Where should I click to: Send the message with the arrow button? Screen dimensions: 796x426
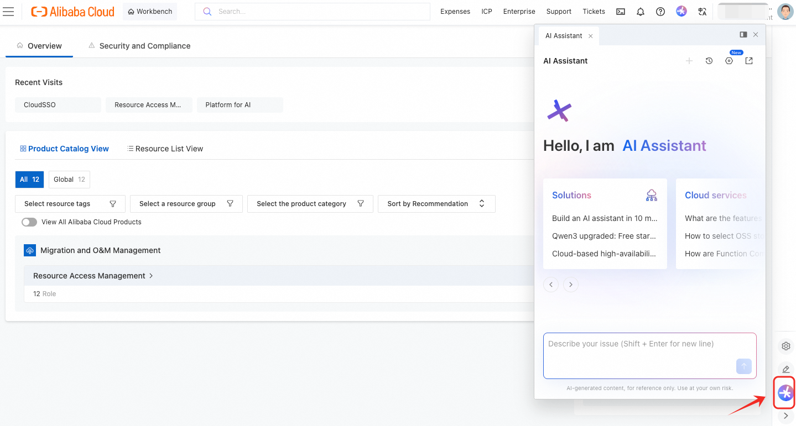[744, 366]
